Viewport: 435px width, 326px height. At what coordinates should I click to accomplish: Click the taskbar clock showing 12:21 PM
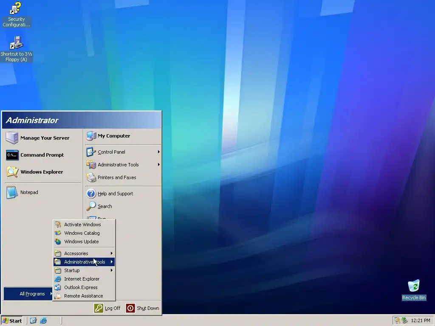pos(421,321)
